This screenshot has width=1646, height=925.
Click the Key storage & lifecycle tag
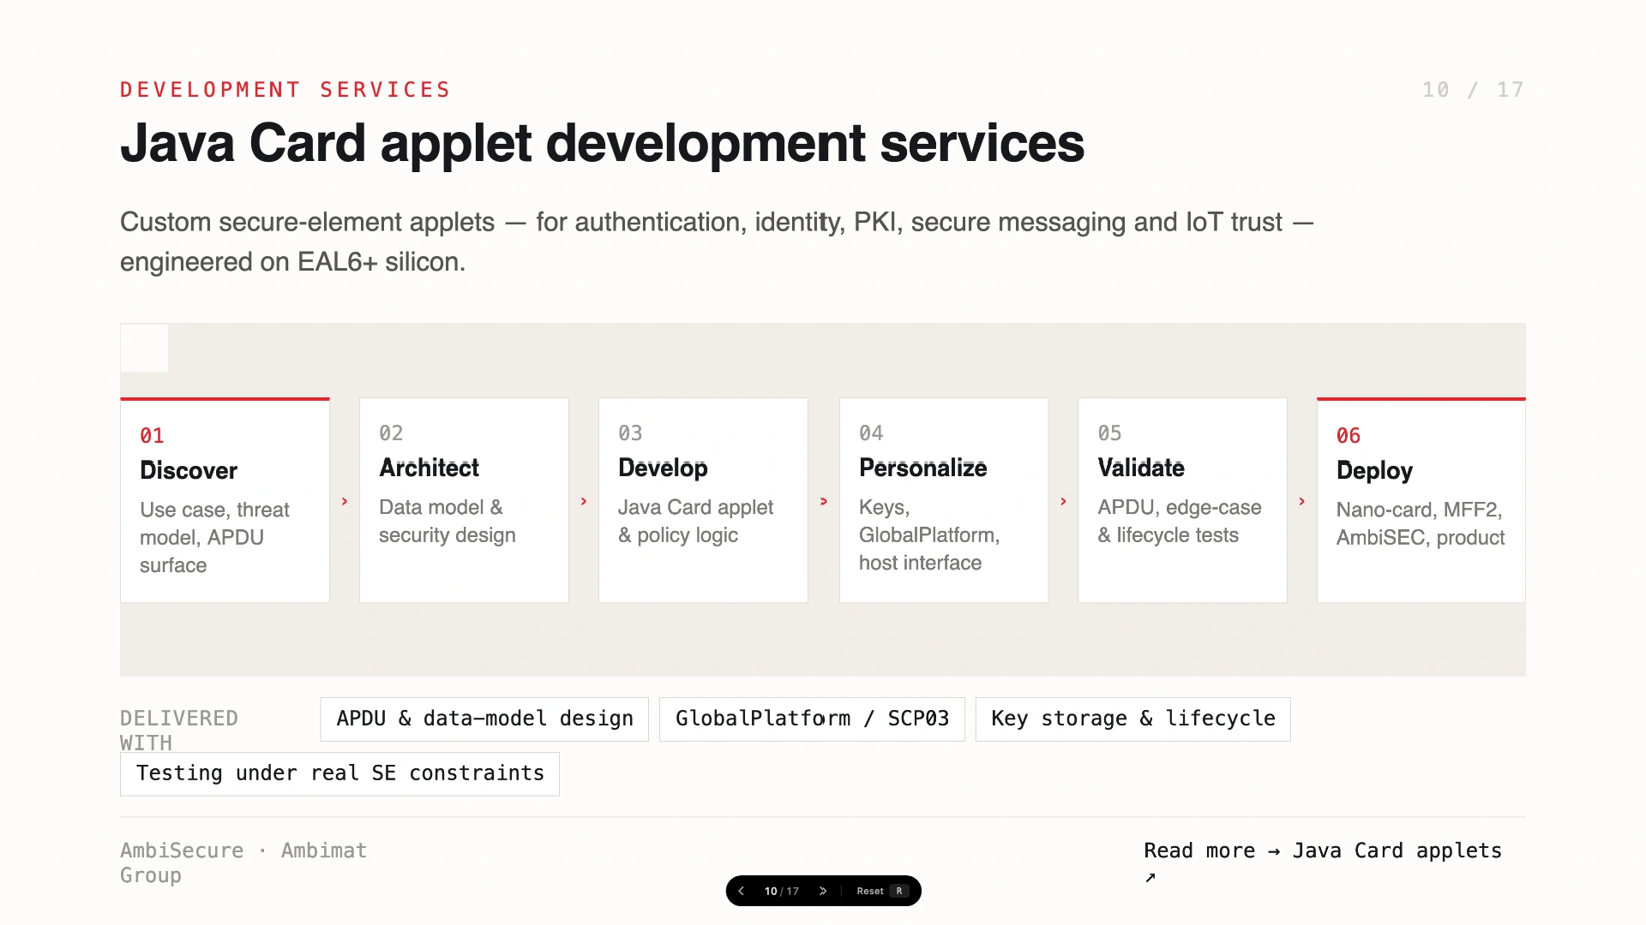[x=1133, y=719]
